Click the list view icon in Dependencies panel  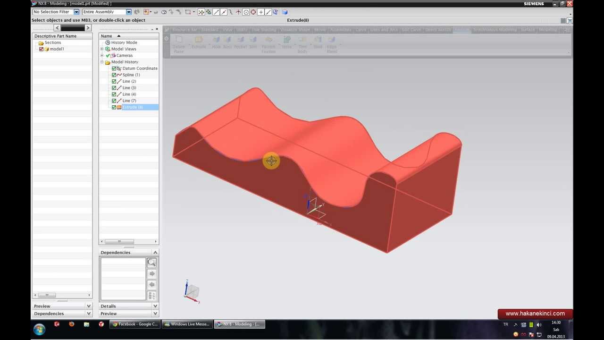(x=151, y=296)
